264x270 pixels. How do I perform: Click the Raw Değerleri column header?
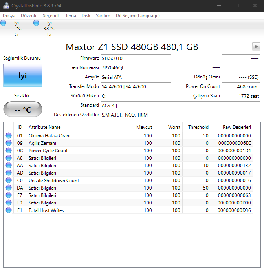(236, 127)
